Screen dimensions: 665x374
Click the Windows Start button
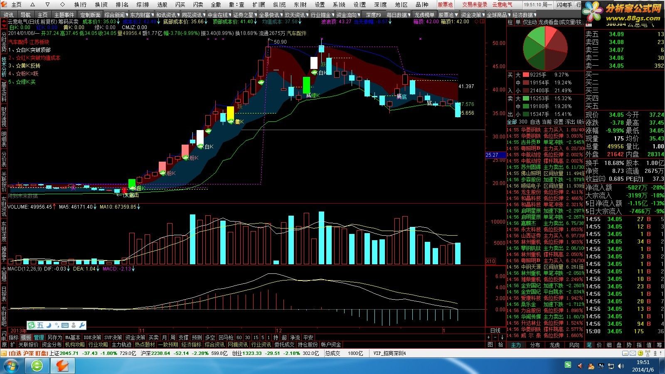11,366
